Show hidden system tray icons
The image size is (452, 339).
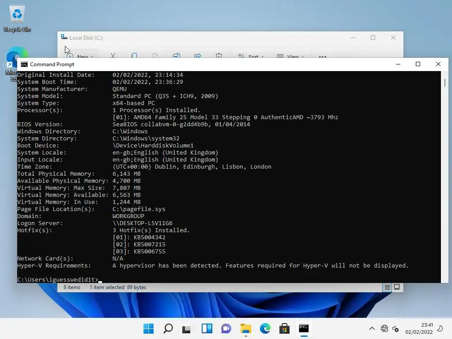pos(372,328)
